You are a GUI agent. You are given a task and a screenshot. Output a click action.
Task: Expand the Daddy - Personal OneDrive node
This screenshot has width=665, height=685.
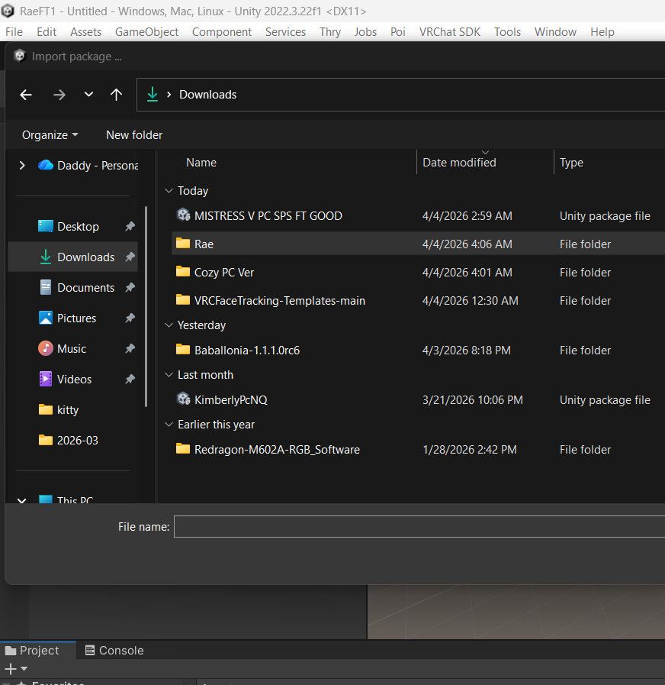coord(22,165)
